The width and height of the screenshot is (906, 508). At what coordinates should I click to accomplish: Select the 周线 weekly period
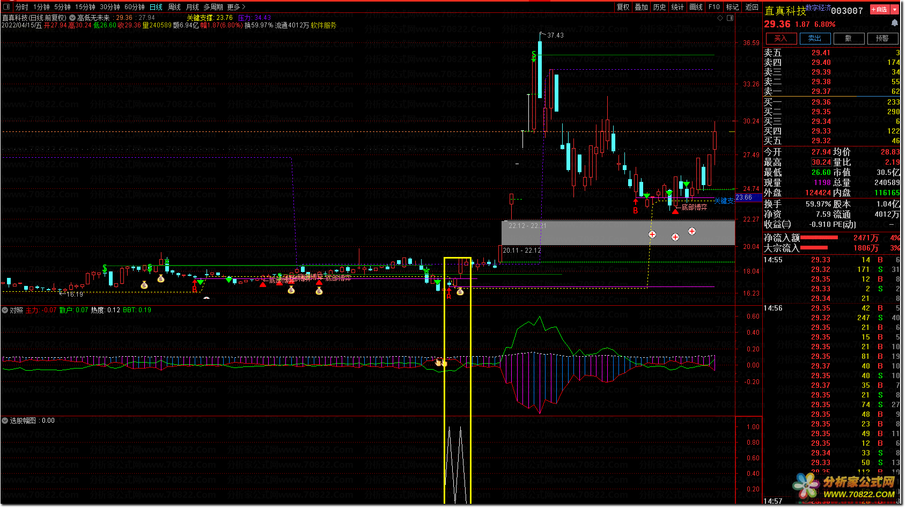tap(174, 7)
